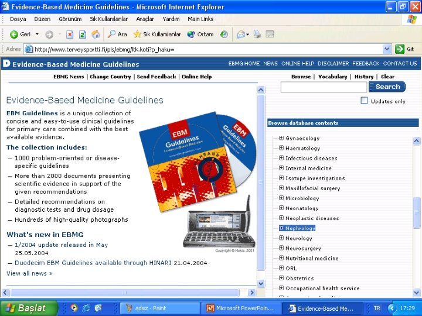Open the Araçlar menu

click(x=145, y=19)
